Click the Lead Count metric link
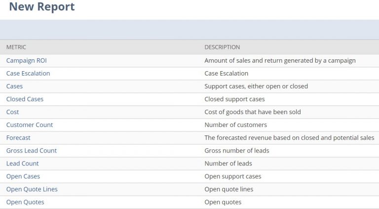 tap(22, 163)
